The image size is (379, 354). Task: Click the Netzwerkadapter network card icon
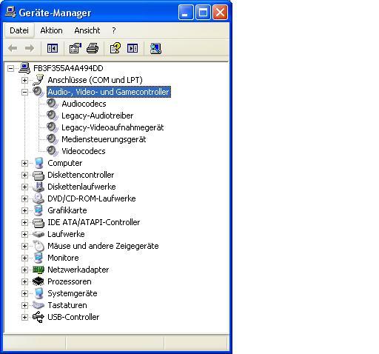(38, 270)
